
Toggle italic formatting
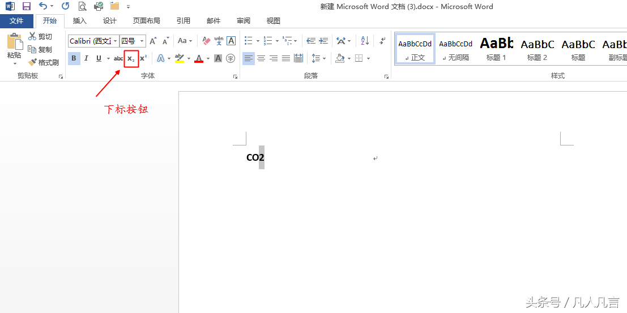86,59
